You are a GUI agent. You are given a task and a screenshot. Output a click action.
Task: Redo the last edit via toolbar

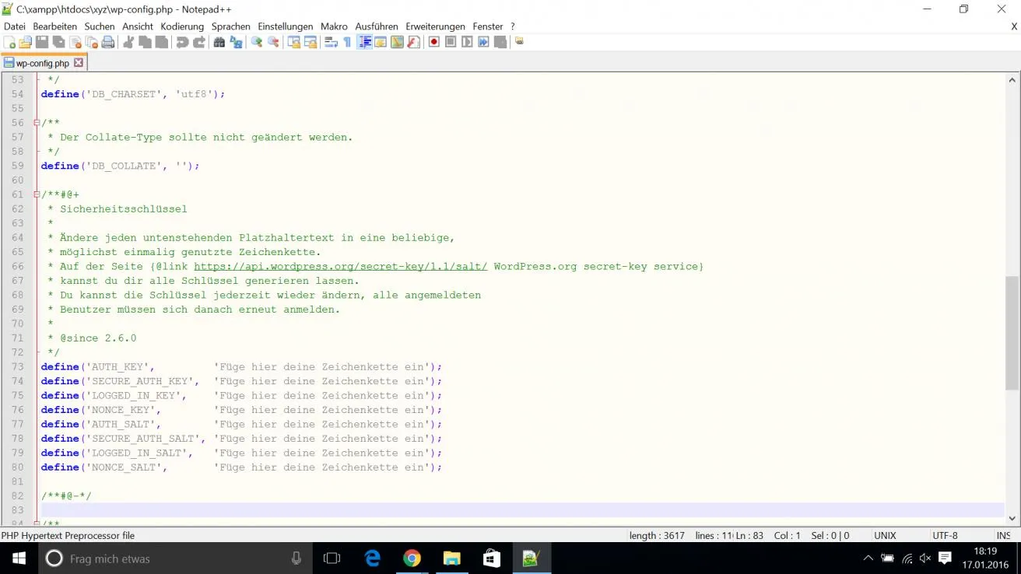[x=199, y=42]
